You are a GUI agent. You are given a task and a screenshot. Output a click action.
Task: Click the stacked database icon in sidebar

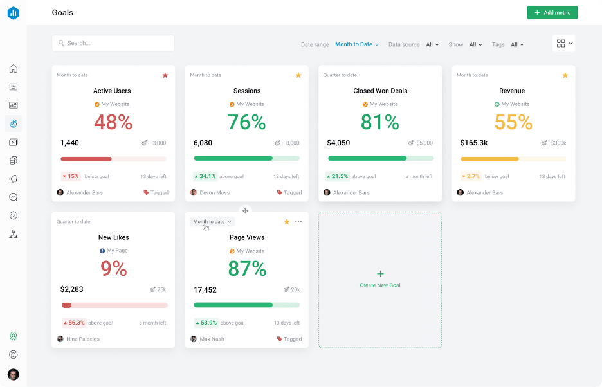14,160
